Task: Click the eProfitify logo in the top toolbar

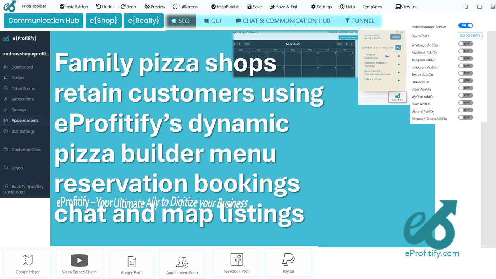Action: (10, 6)
